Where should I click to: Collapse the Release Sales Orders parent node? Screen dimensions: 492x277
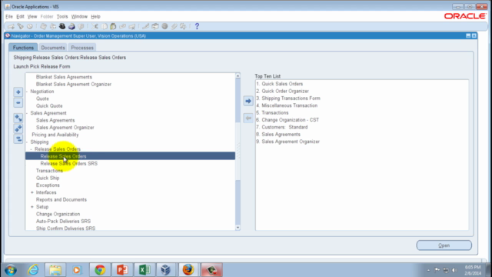[31, 149]
